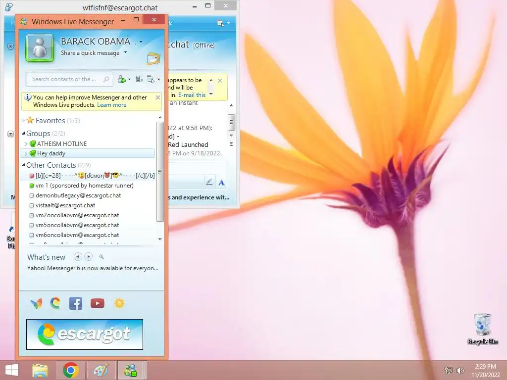The height and width of the screenshot is (380, 507).
Task: Click the Escargot snail tab icon
Action: point(55,303)
